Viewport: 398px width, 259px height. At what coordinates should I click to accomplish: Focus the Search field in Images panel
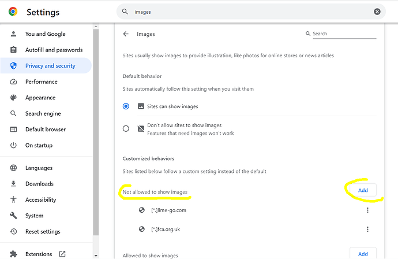(x=343, y=34)
